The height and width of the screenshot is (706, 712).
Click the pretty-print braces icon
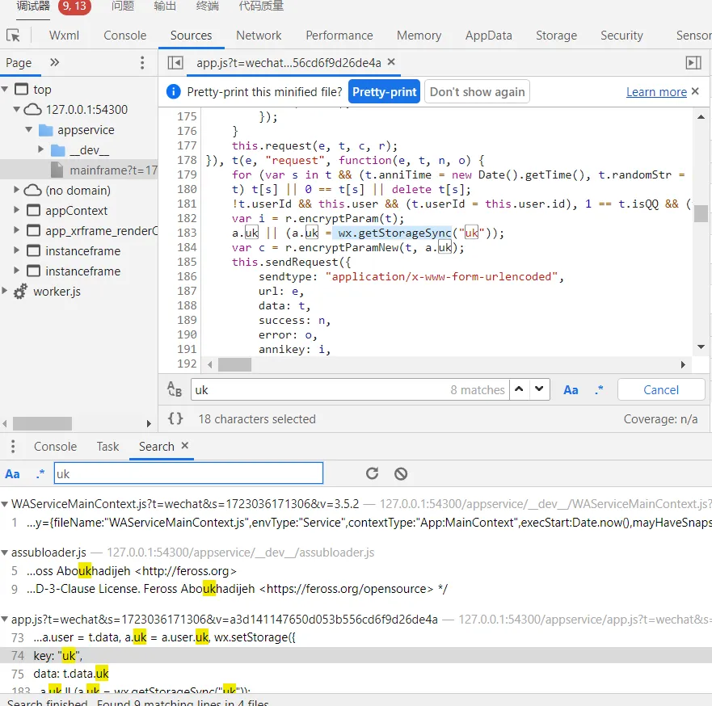pyautogui.click(x=175, y=418)
